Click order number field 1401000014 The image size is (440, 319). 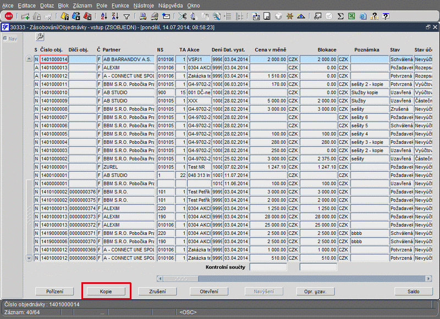point(54,59)
